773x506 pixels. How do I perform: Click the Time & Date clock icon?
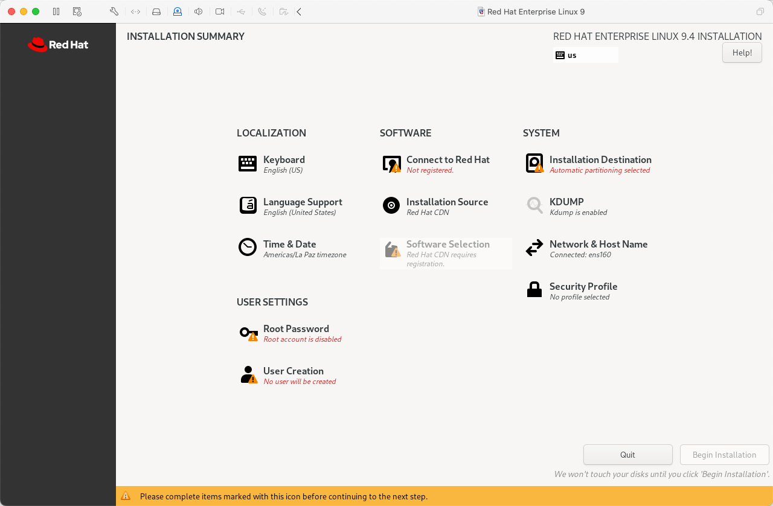click(248, 248)
